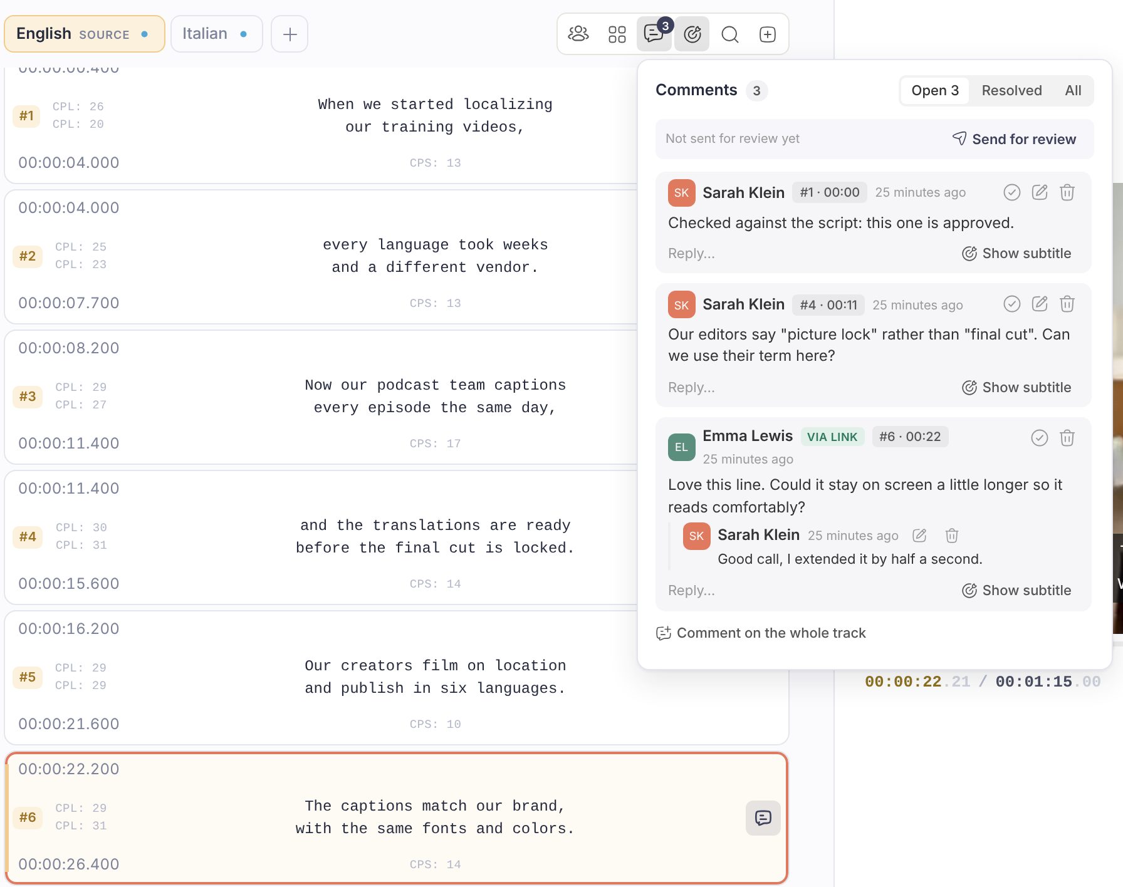Show subtitle for Emma Lewis's comment
Viewport: 1123px width, 887px height.
tap(1016, 591)
